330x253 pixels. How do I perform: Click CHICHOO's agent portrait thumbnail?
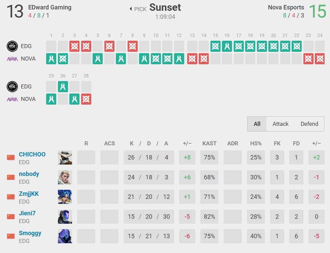pos(65,157)
